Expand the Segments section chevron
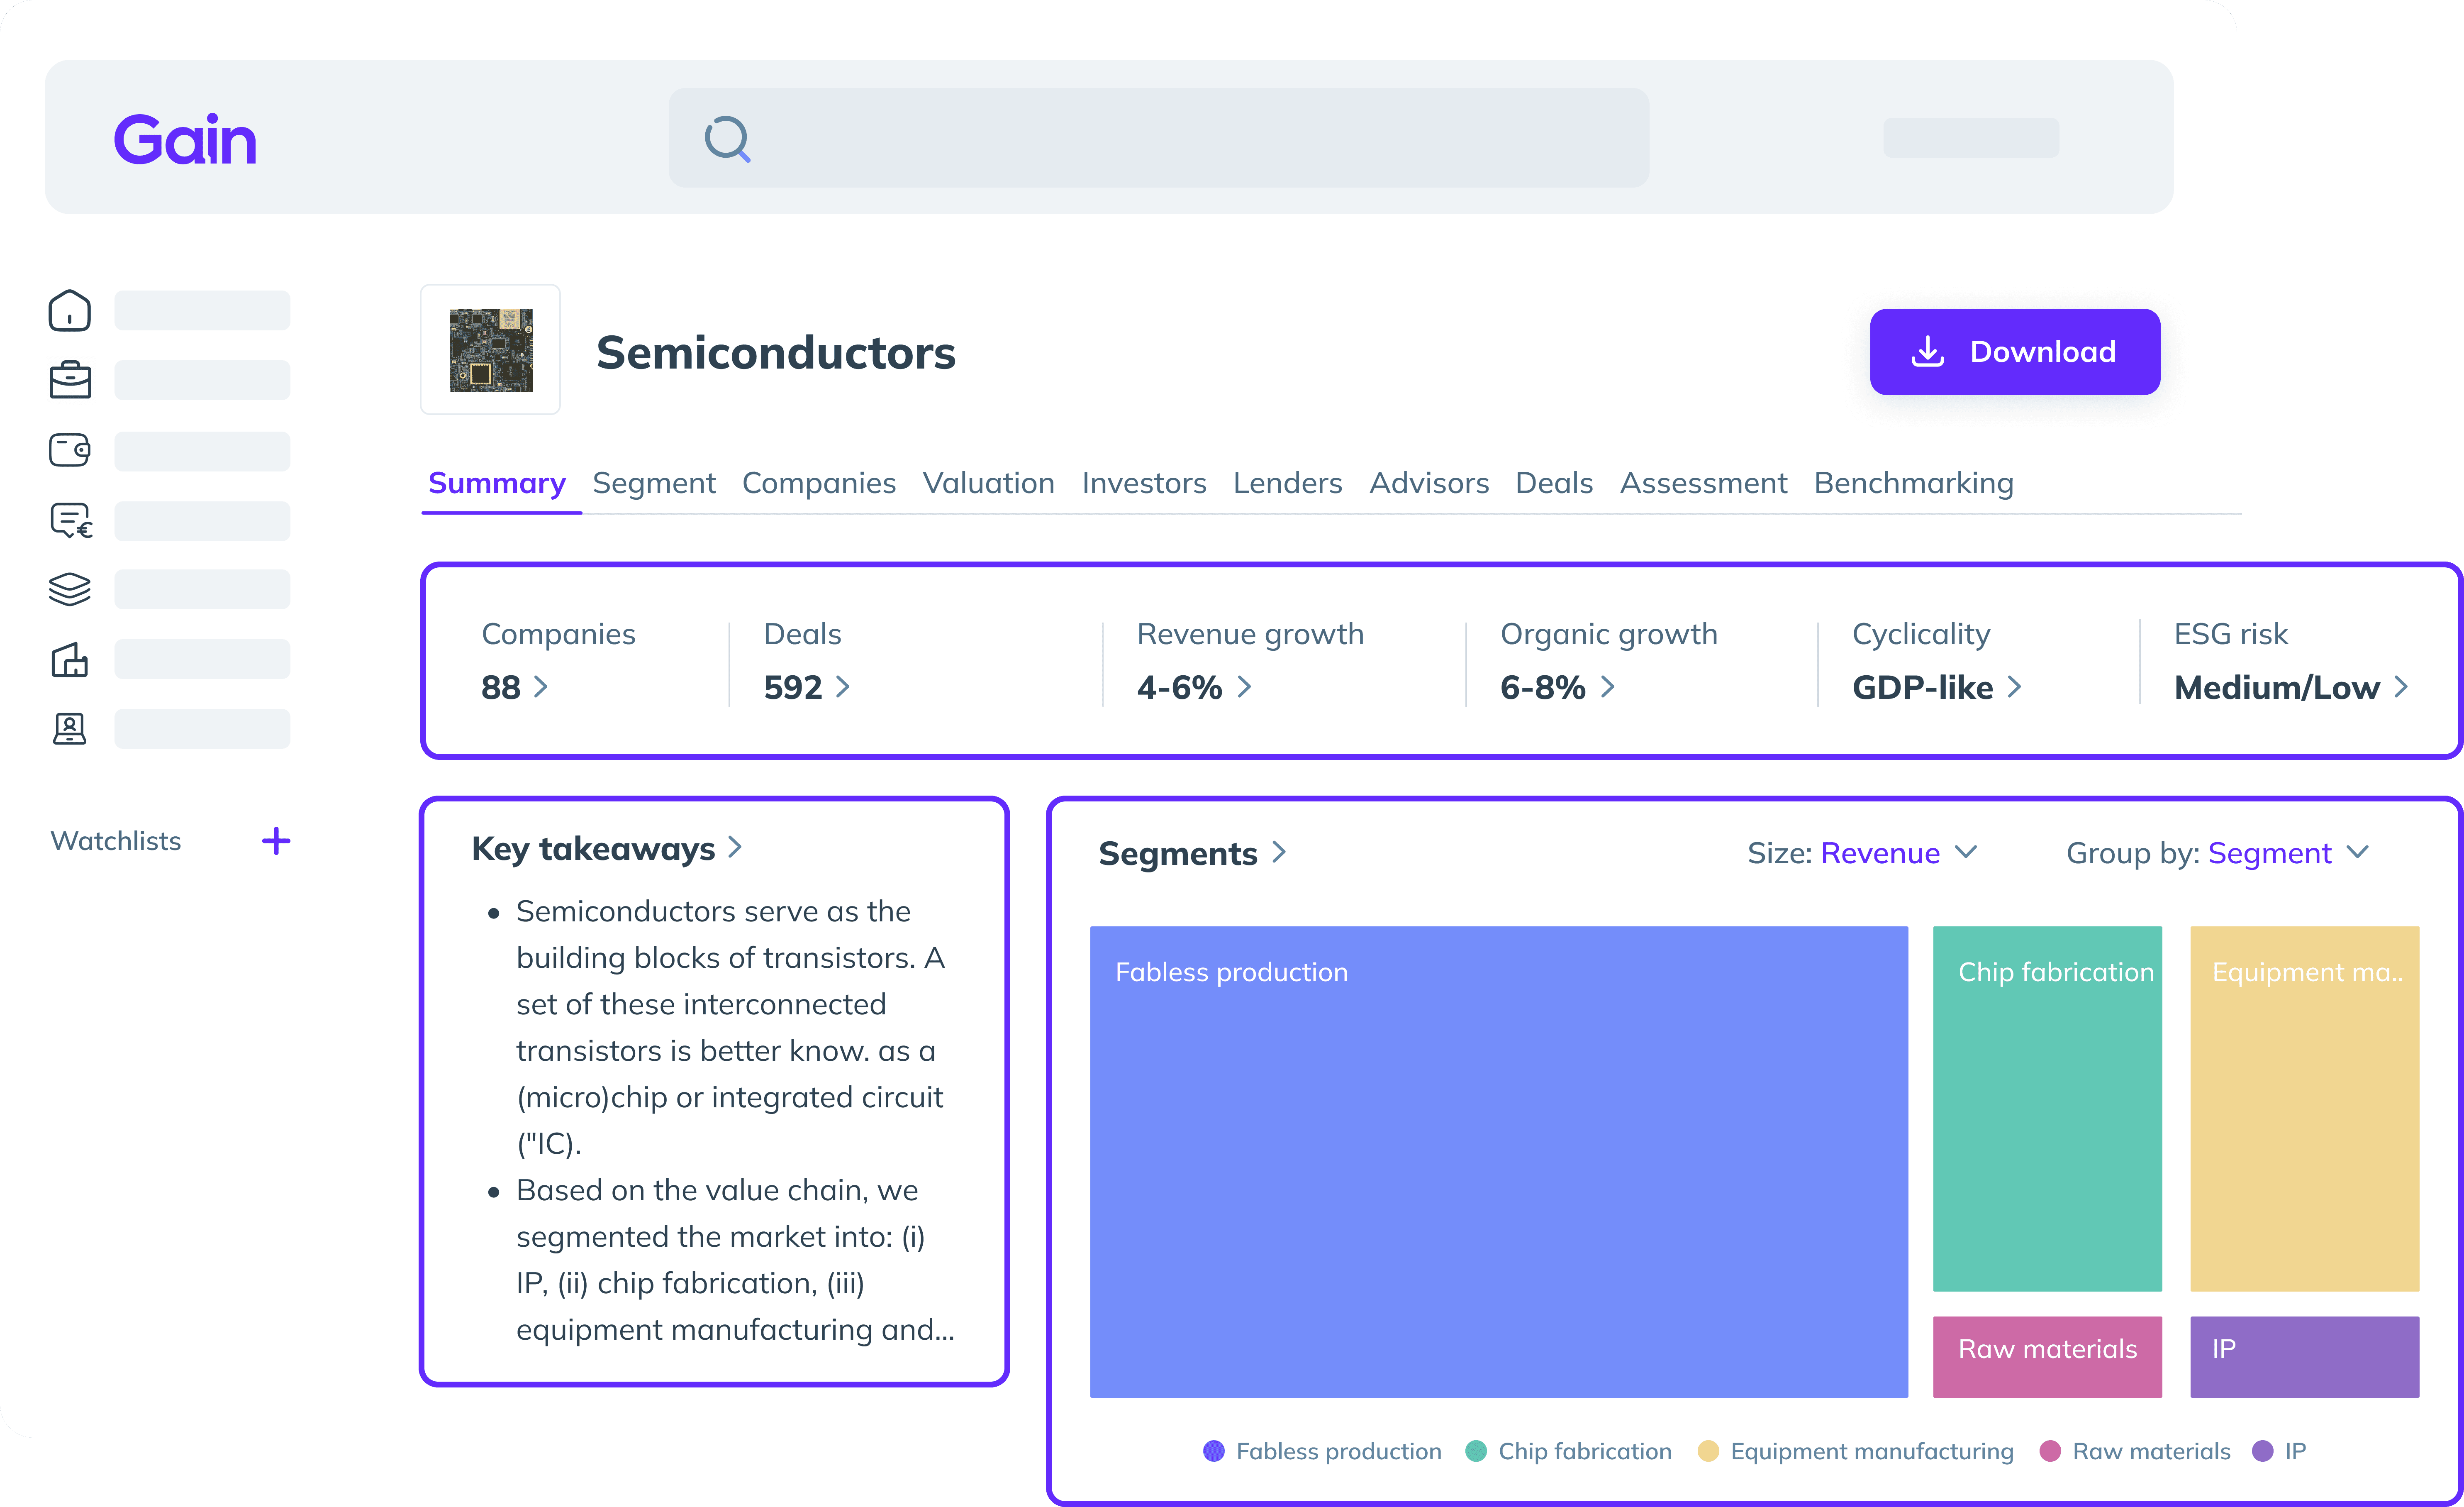The width and height of the screenshot is (2464, 1507). coord(1279,852)
